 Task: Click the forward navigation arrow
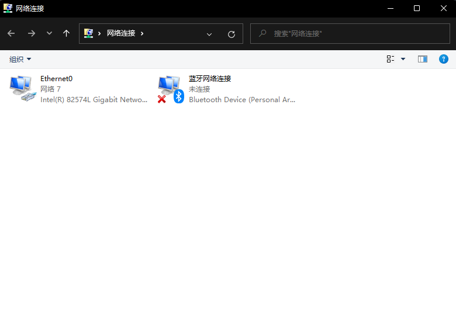pos(32,34)
